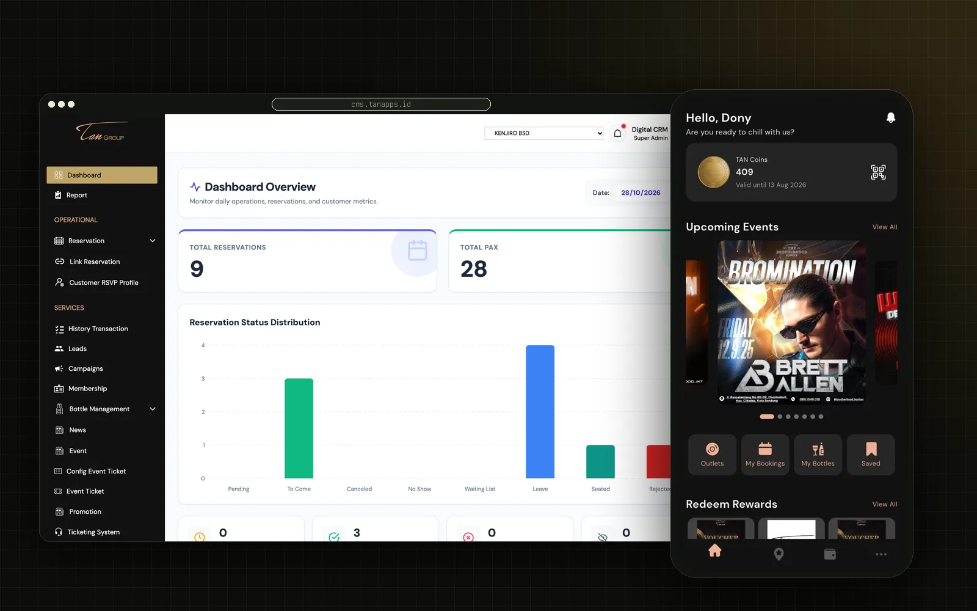Click the gold TAN coin icon
Image resolution: width=977 pixels, height=611 pixels.
714,172
